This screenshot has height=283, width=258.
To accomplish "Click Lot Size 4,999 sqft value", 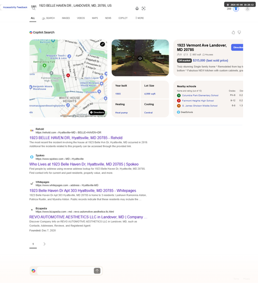I will click(x=150, y=94).
